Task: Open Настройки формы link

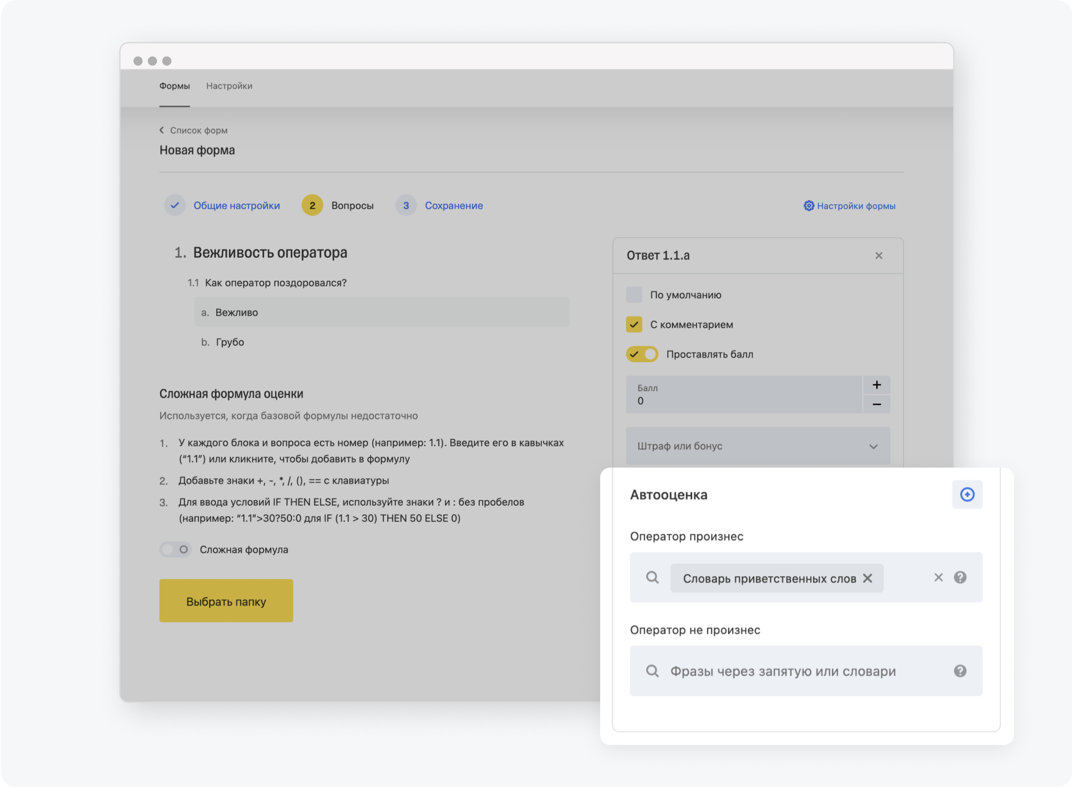Action: click(856, 206)
